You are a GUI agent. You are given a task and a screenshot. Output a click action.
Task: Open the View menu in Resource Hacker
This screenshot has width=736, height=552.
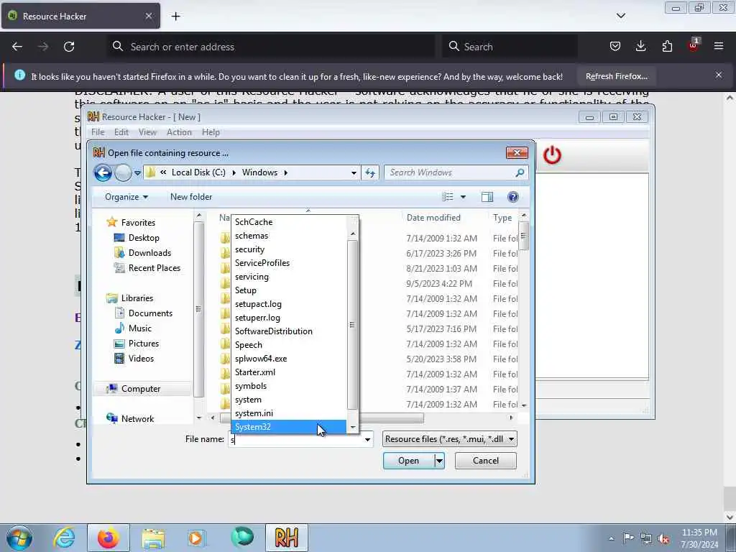pyautogui.click(x=147, y=132)
